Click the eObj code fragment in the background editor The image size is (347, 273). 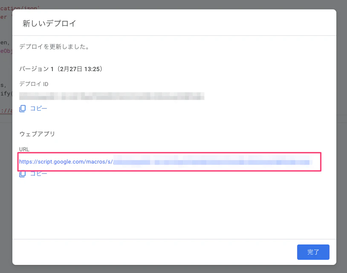[6, 51]
